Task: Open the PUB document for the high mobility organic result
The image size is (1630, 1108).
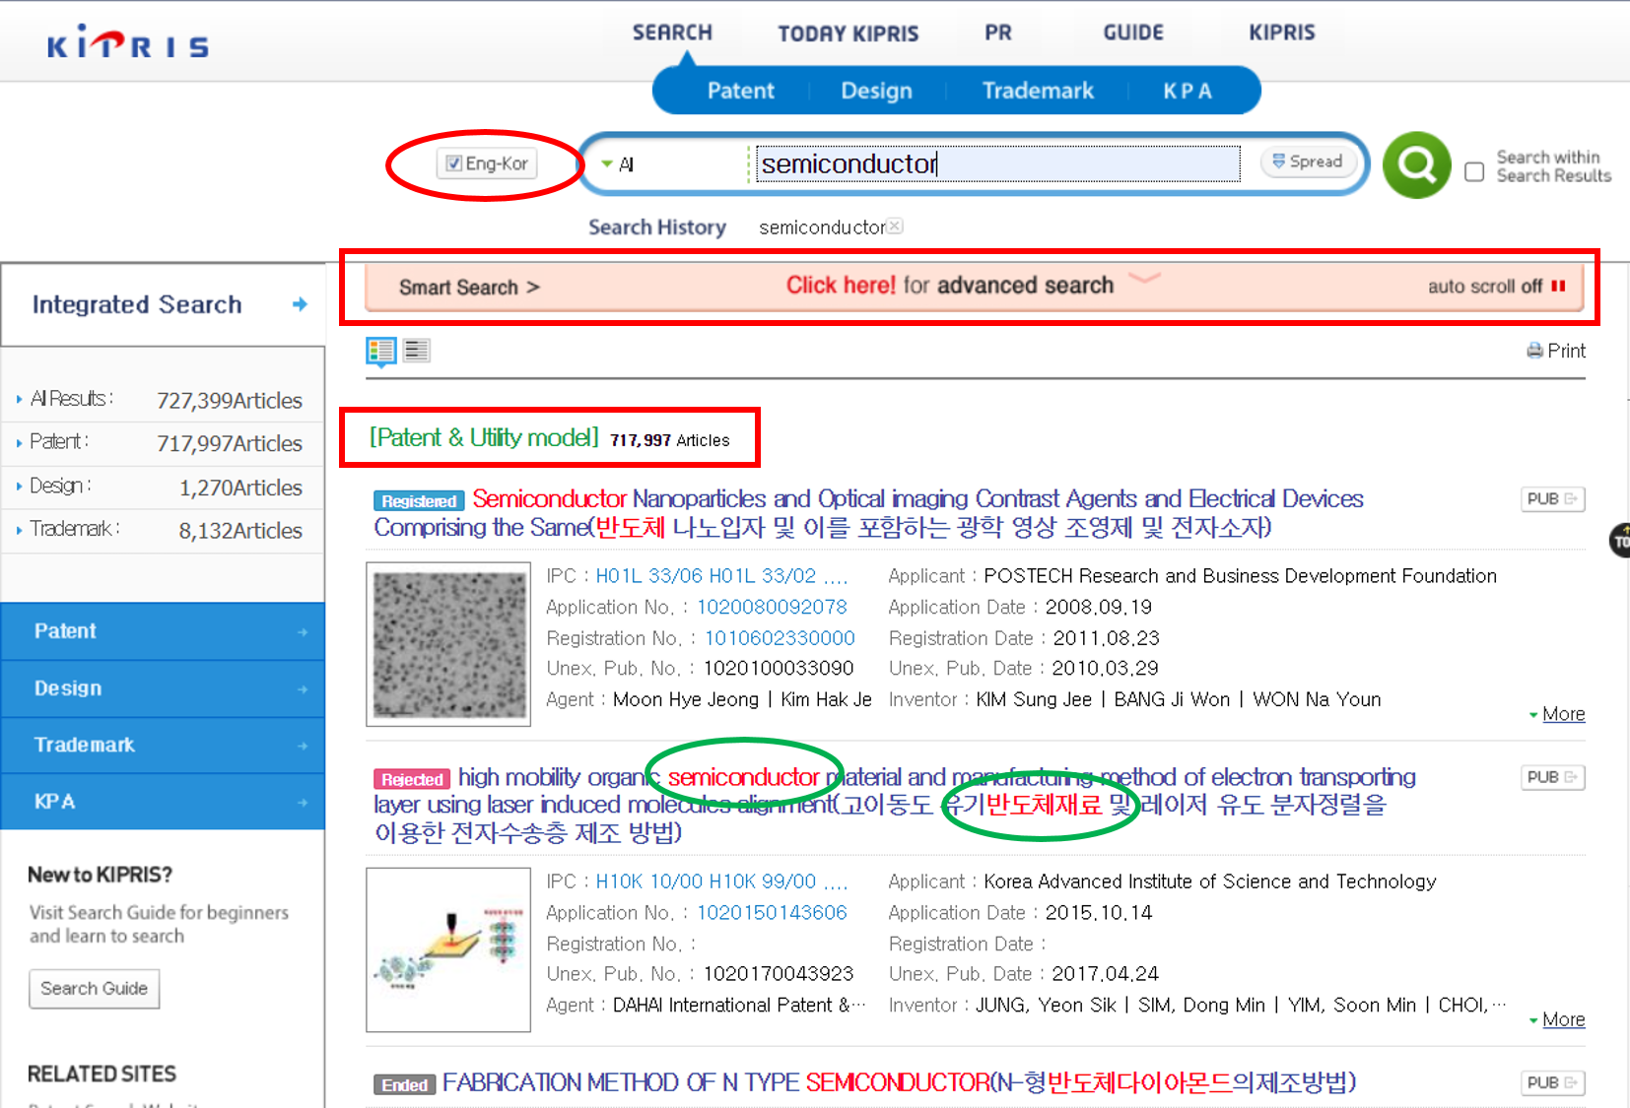Action: pyautogui.click(x=1552, y=777)
